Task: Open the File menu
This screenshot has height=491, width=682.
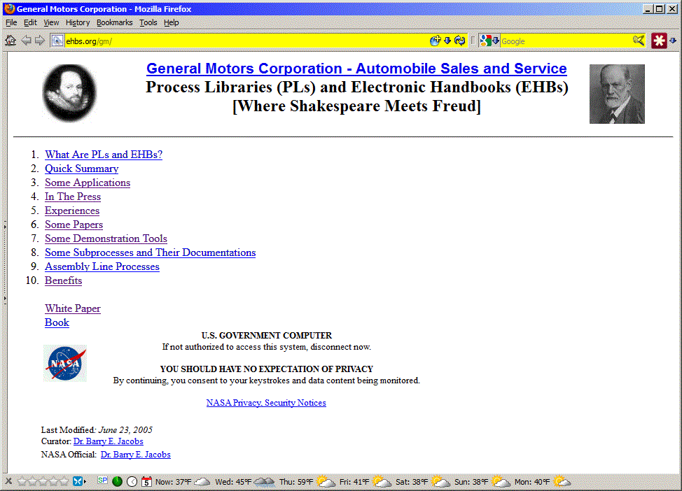Action: click(x=11, y=22)
